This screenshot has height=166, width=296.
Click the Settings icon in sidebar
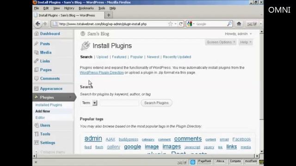(37, 142)
